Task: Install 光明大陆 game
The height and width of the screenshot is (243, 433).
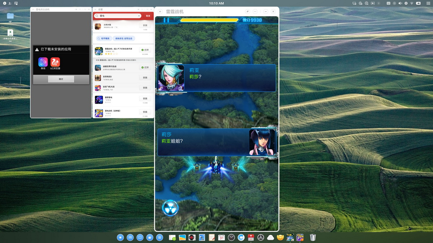Action: 145,26
